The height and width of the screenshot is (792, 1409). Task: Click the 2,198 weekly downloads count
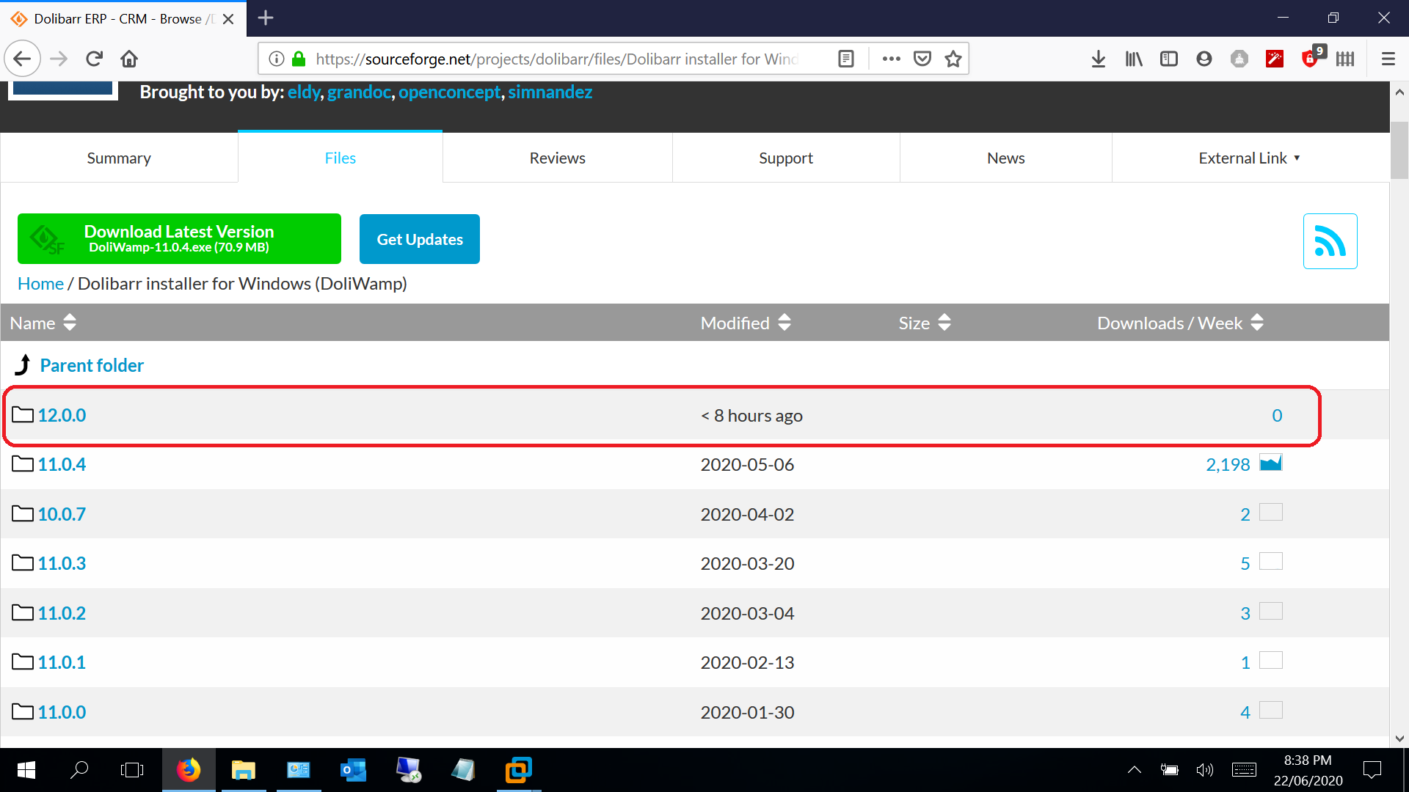[x=1228, y=464]
